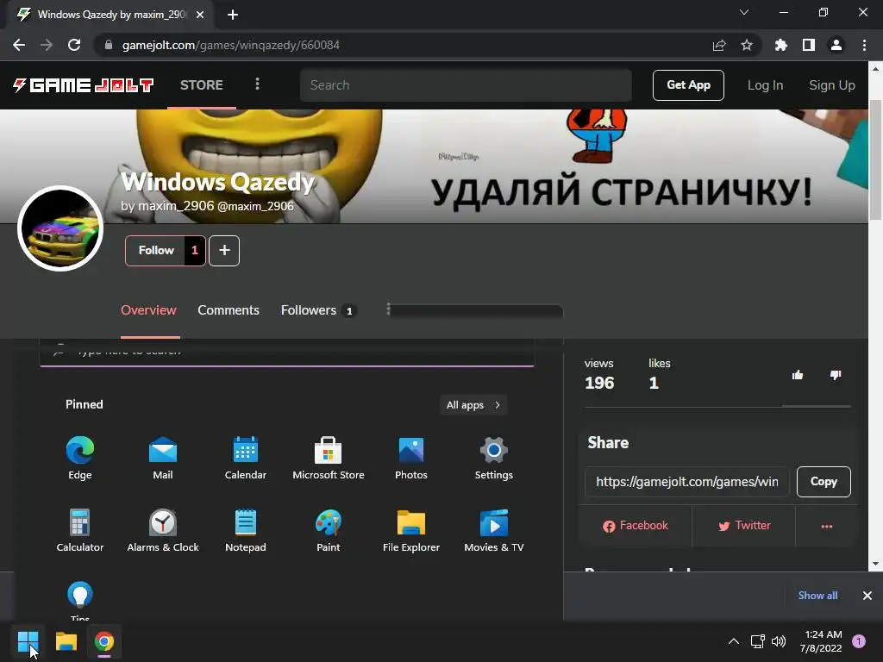Open File Explorer pinned app

coord(411,530)
